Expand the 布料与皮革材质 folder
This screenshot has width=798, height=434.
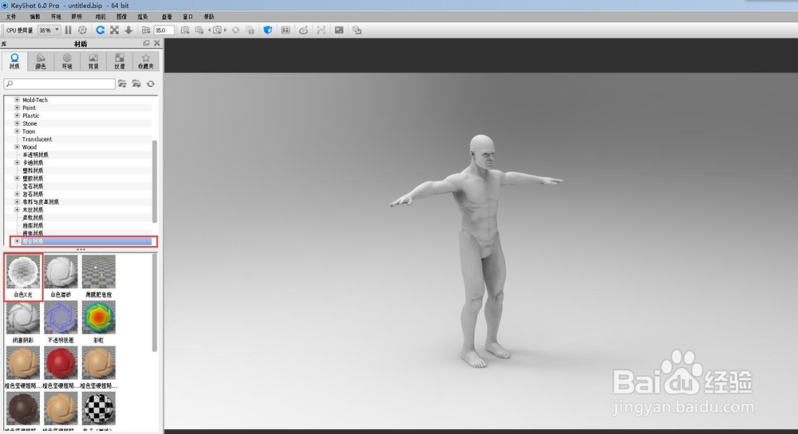17,202
